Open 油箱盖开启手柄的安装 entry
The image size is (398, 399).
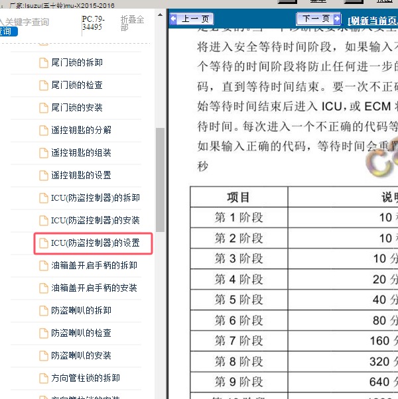pos(94,288)
